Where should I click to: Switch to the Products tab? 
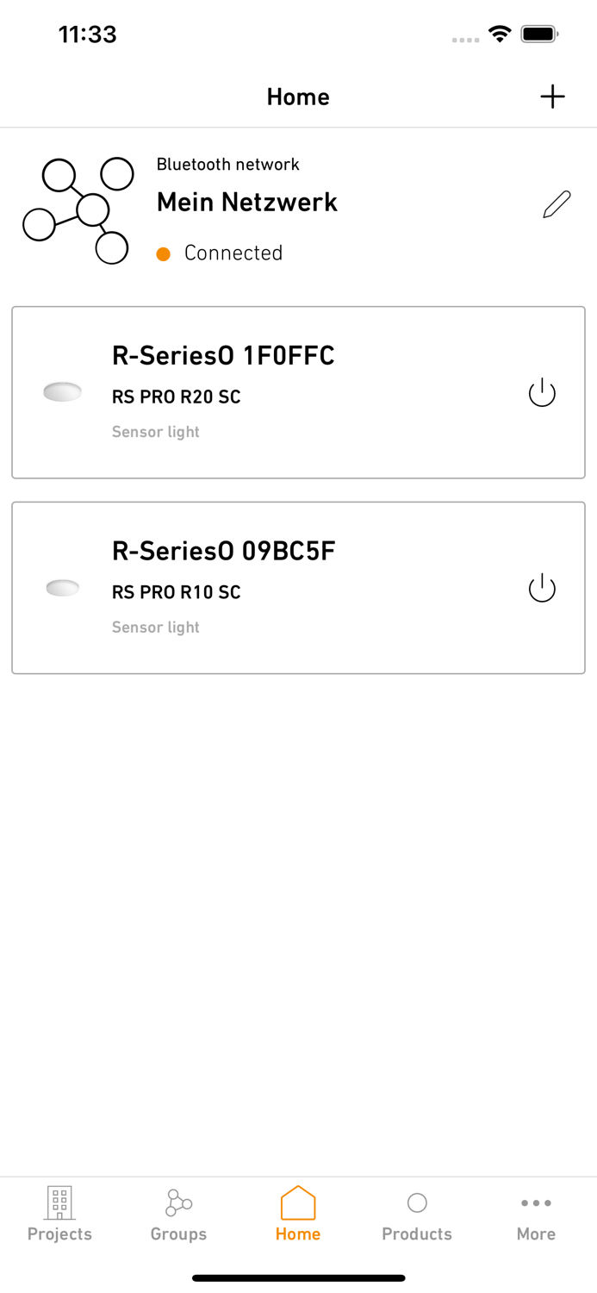pyautogui.click(x=417, y=1215)
